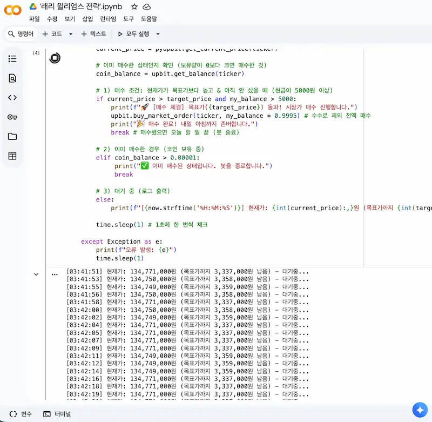Click the 명령어 search button

click(x=21, y=34)
